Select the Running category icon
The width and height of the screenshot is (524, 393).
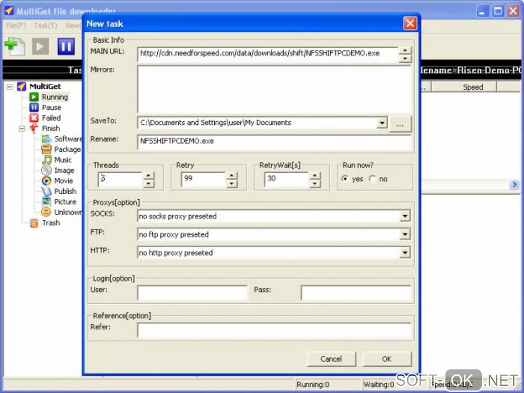(34, 97)
